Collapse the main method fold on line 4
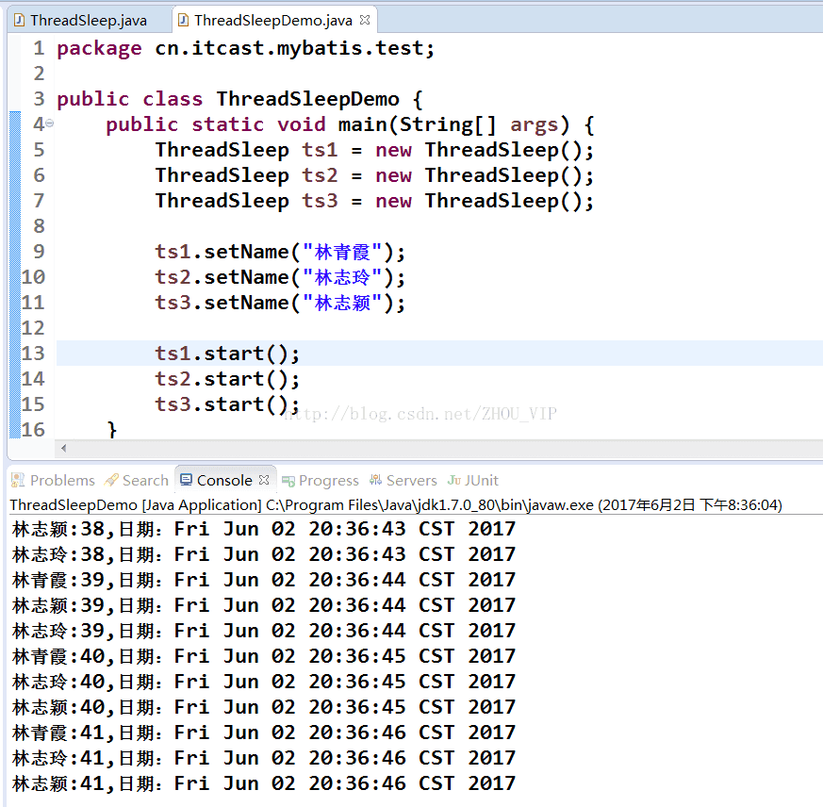This screenshot has height=807, width=823. (x=50, y=124)
